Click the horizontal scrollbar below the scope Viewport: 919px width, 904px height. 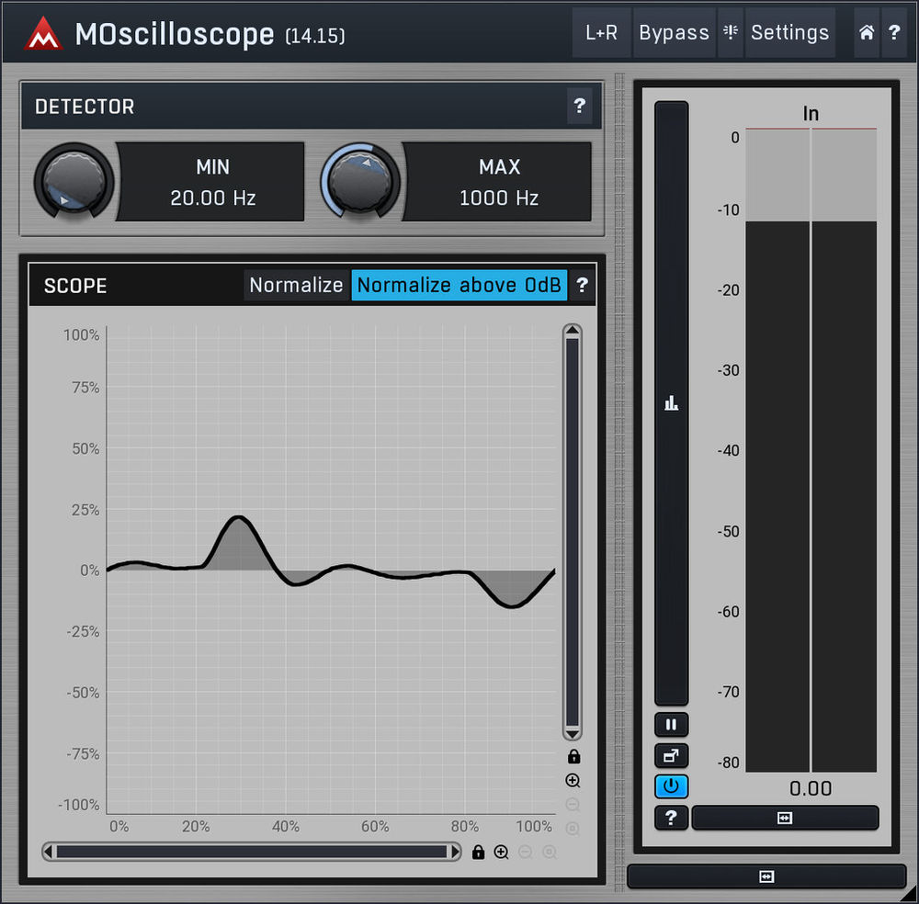point(248,852)
